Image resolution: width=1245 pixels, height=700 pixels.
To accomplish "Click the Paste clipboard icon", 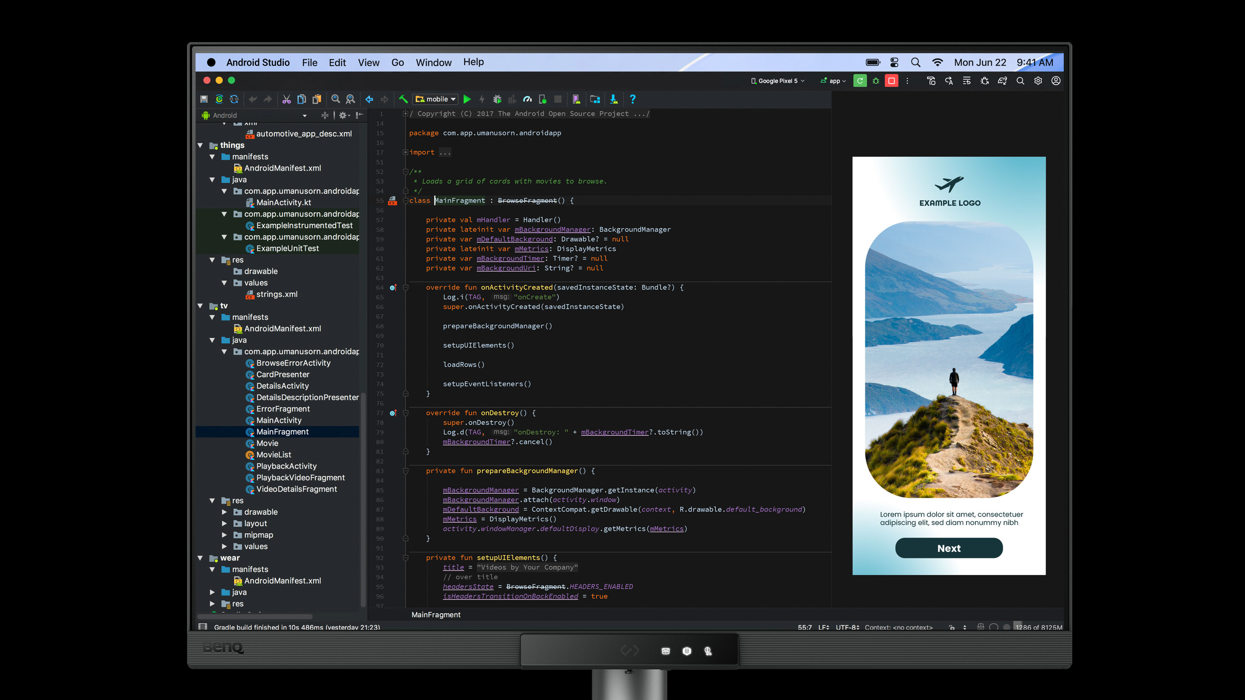I will tap(316, 99).
